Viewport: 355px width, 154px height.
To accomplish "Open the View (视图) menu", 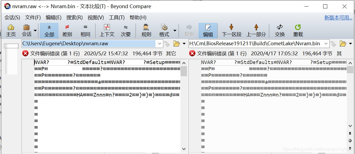I will (96, 18).
